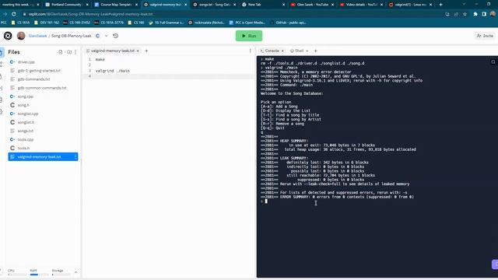Image resolution: width=498 pixels, height=280 pixels.
Task: Open the browser side panel icon
Action: [484, 14]
